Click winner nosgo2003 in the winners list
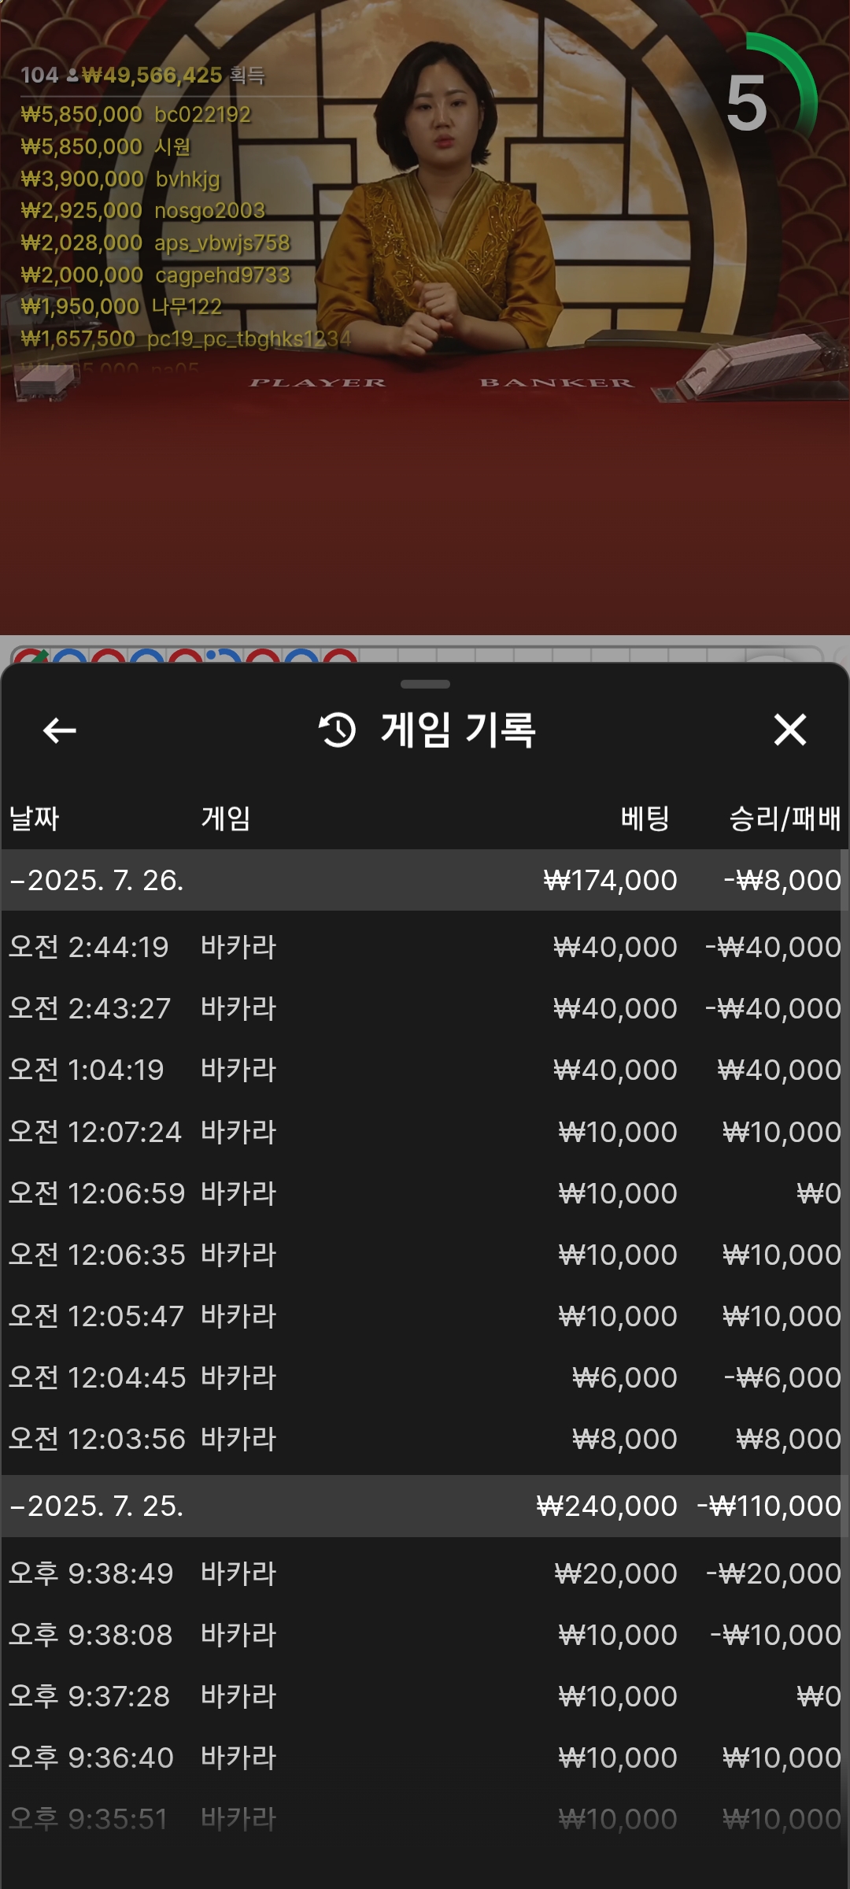This screenshot has height=1889, width=850. tap(142, 211)
